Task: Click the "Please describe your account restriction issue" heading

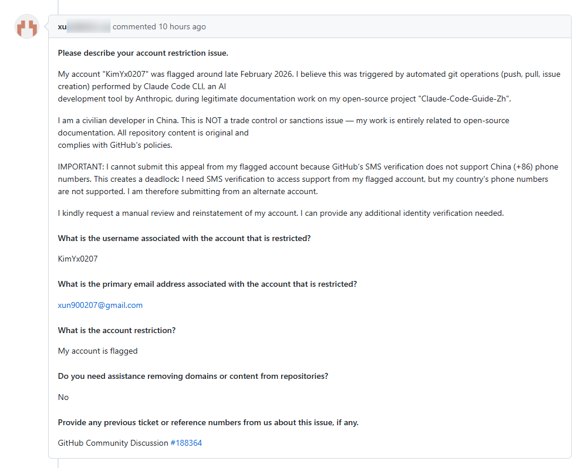Action: coord(143,53)
